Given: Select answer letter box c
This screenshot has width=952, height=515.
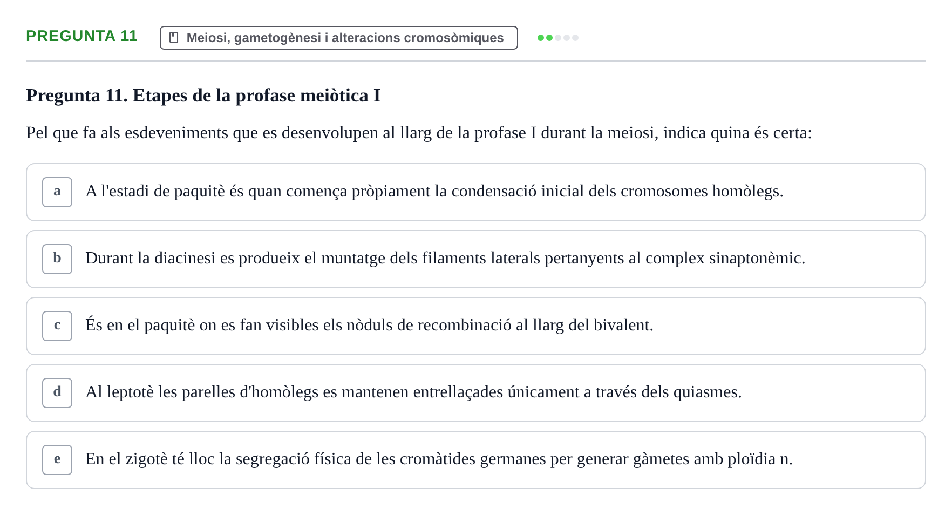Looking at the screenshot, I should pos(57,326).
